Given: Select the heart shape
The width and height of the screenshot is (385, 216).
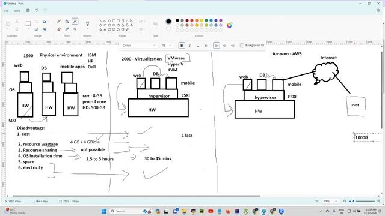Looking at the screenshot, I should pos(123,29).
